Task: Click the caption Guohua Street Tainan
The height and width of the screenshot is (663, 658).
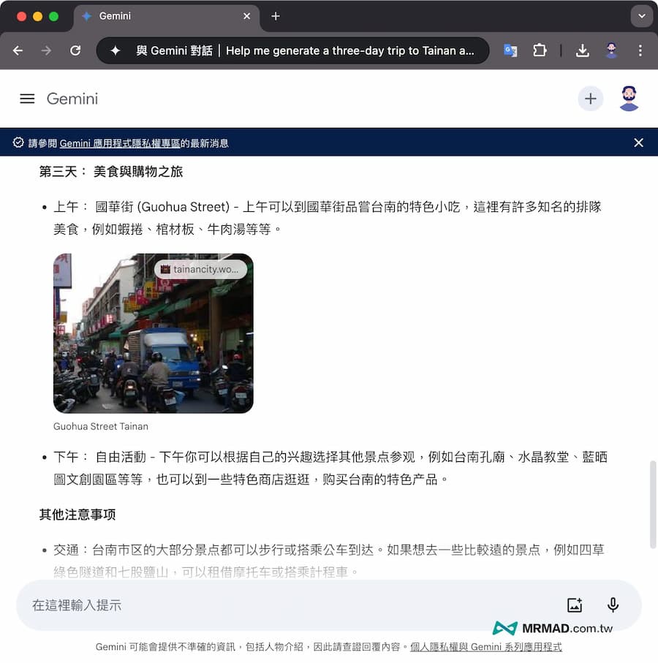Action: 101,426
